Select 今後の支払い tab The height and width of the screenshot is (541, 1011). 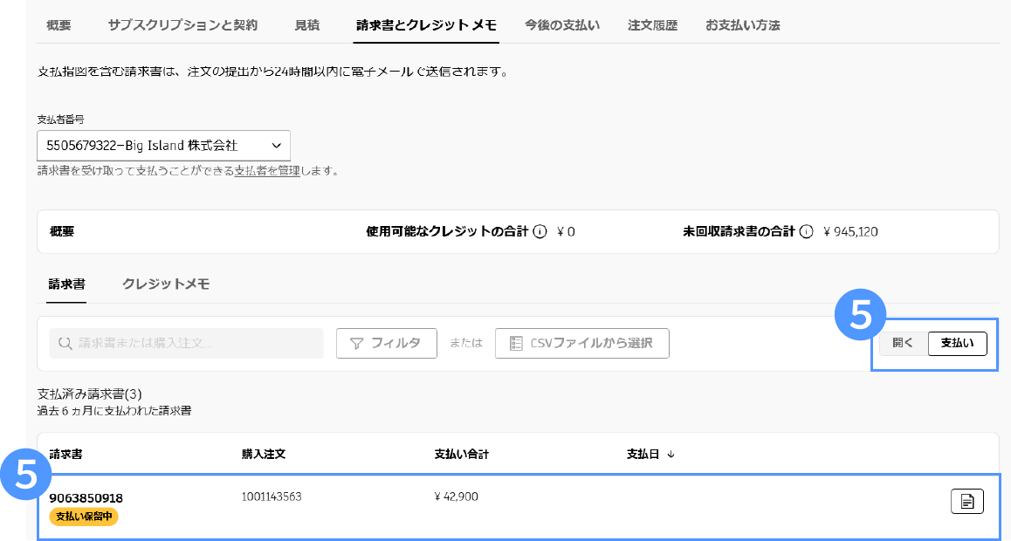pyautogui.click(x=562, y=25)
